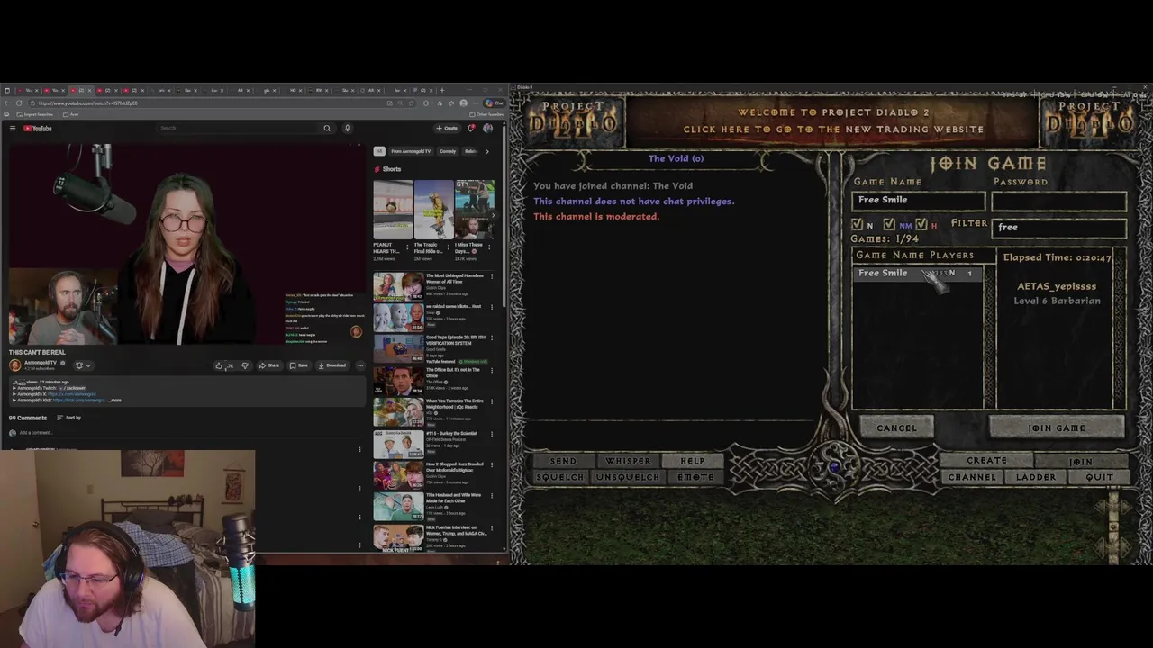This screenshot has height=648, width=1153.
Task: Select the From Asmongold TV chip
Action: [x=411, y=151]
